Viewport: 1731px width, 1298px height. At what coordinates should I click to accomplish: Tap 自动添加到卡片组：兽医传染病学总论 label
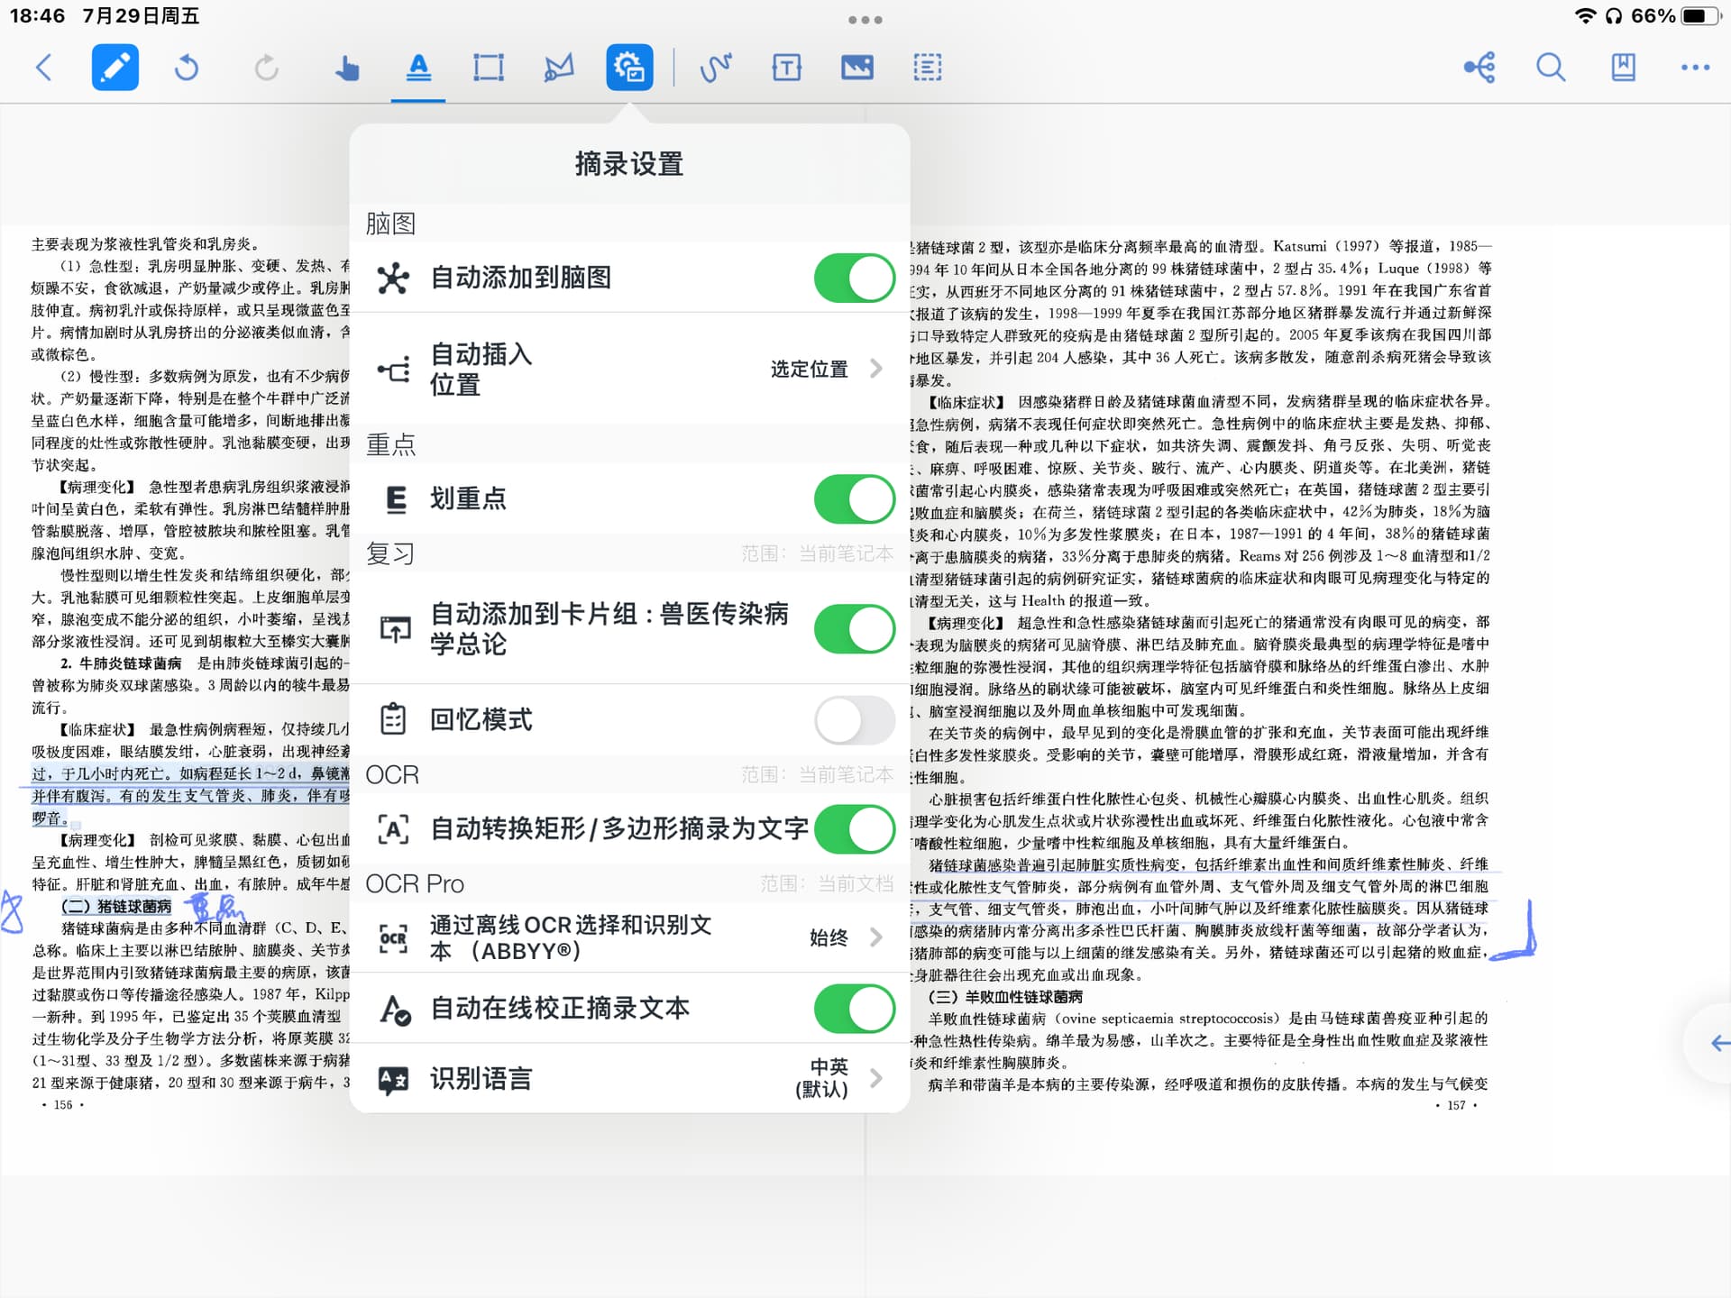coord(609,628)
